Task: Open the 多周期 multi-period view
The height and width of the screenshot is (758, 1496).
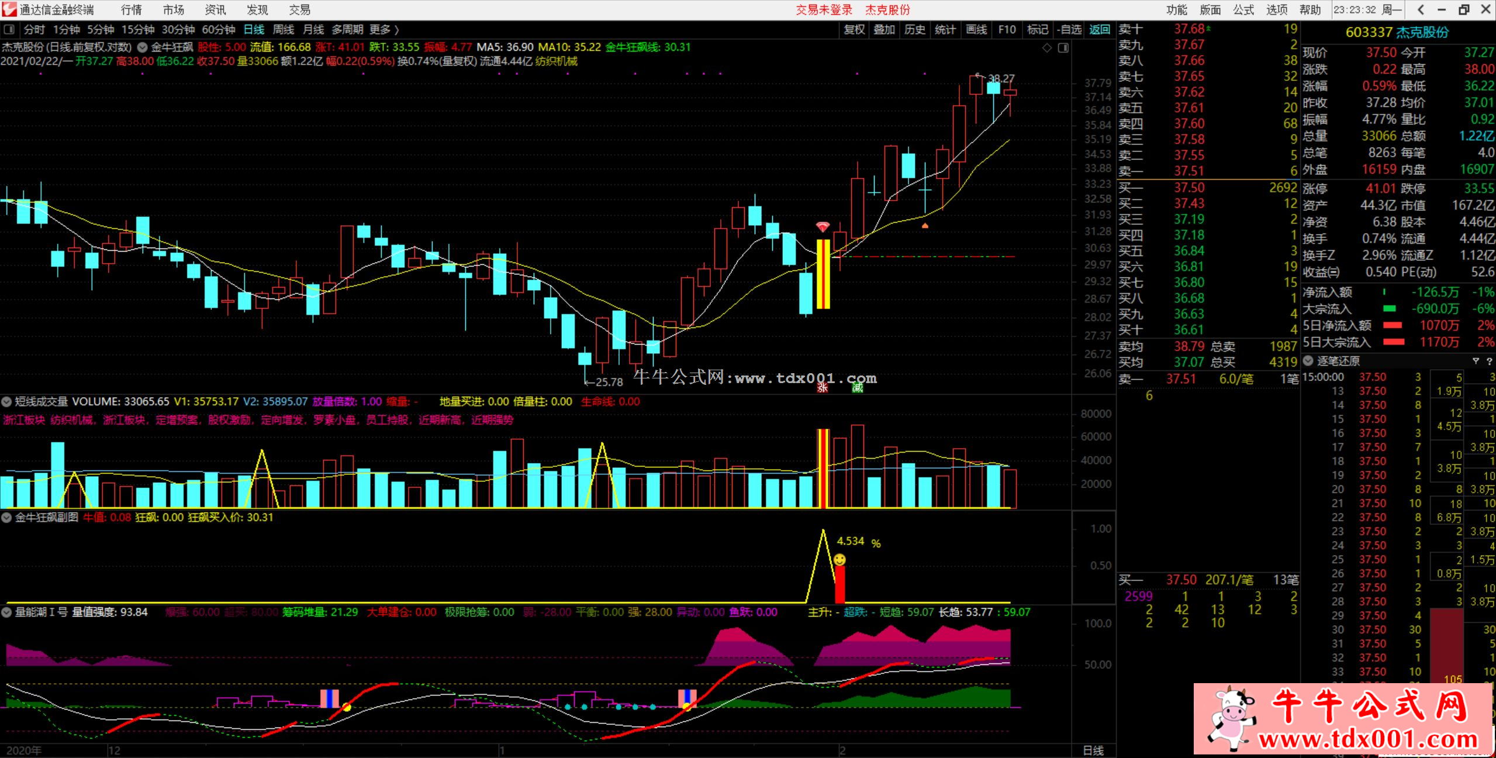Action: [347, 29]
